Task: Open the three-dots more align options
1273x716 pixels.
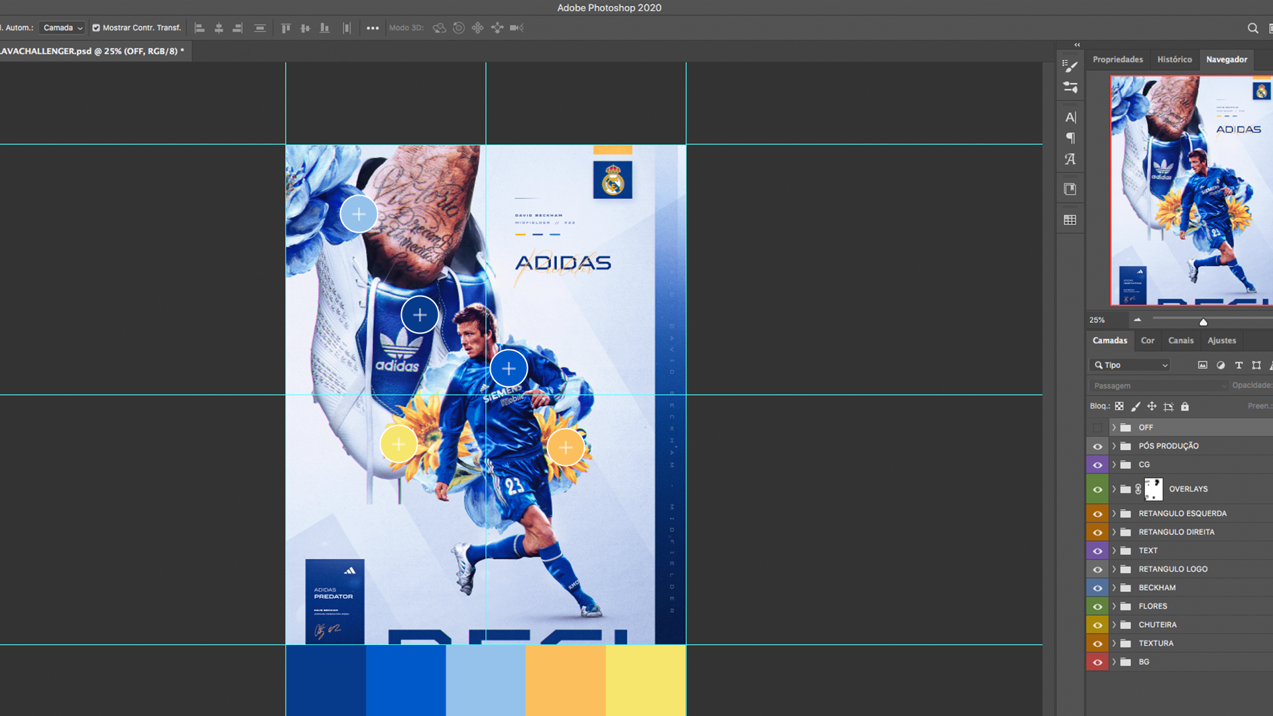Action: click(373, 28)
